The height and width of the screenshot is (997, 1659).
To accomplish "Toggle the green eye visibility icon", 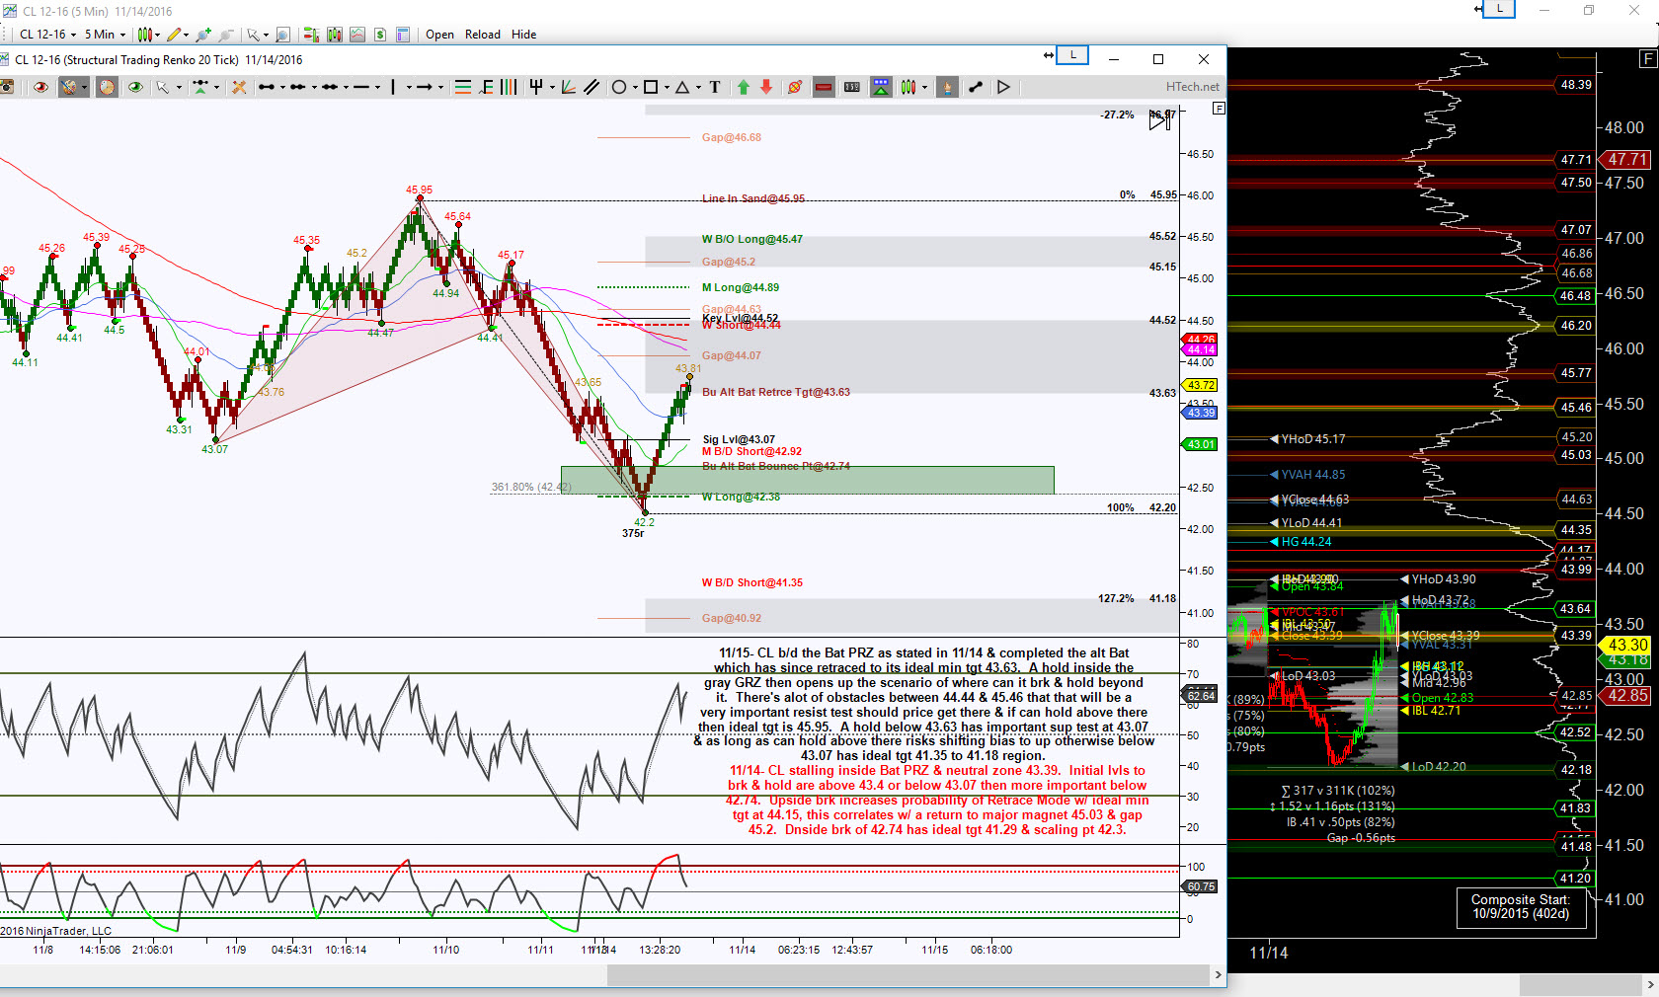I will click(x=135, y=87).
